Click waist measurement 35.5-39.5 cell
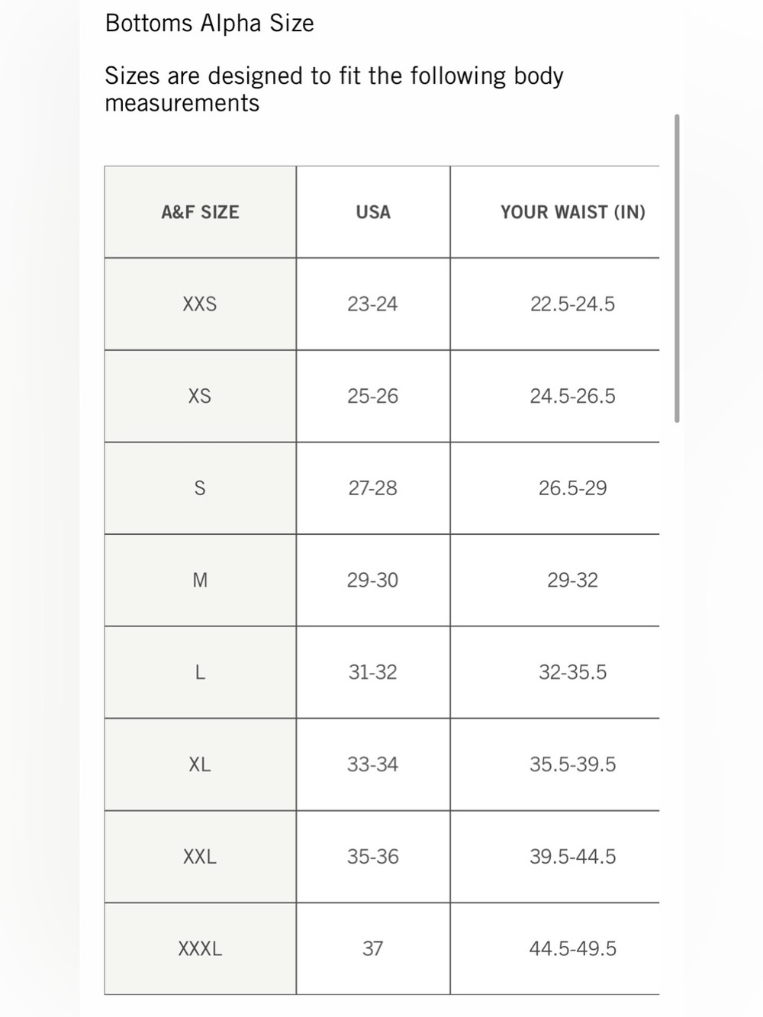 (572, 764)
